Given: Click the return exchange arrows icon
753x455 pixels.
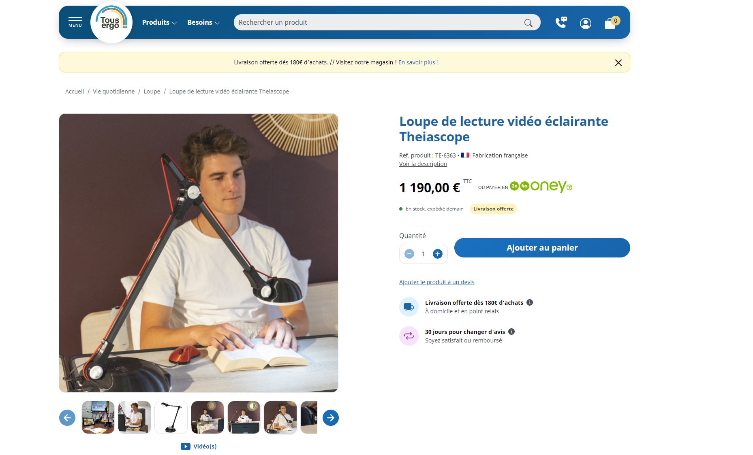Looking at the screenshot, I should pyautogui.click(x=409, y=336).
